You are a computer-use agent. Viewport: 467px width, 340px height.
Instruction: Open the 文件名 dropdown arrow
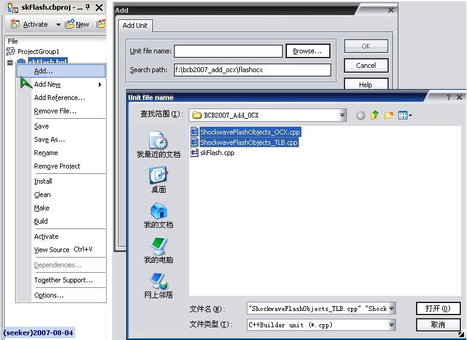click(x=392, y=308)
